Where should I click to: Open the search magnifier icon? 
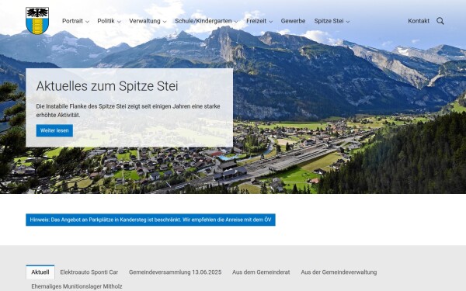(440, 21)
